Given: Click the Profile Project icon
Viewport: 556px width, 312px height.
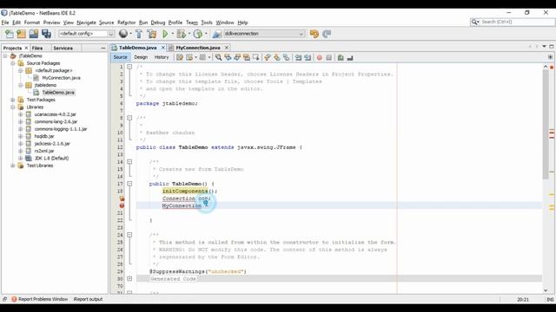Looking at the screenshot, I should (x=198, y=34).
